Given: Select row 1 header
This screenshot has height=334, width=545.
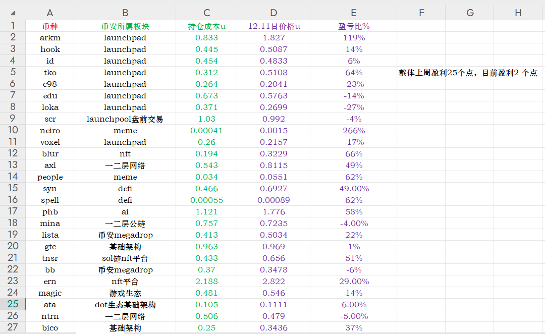Looking at the screenshot, I should click(x=13, y=26).
